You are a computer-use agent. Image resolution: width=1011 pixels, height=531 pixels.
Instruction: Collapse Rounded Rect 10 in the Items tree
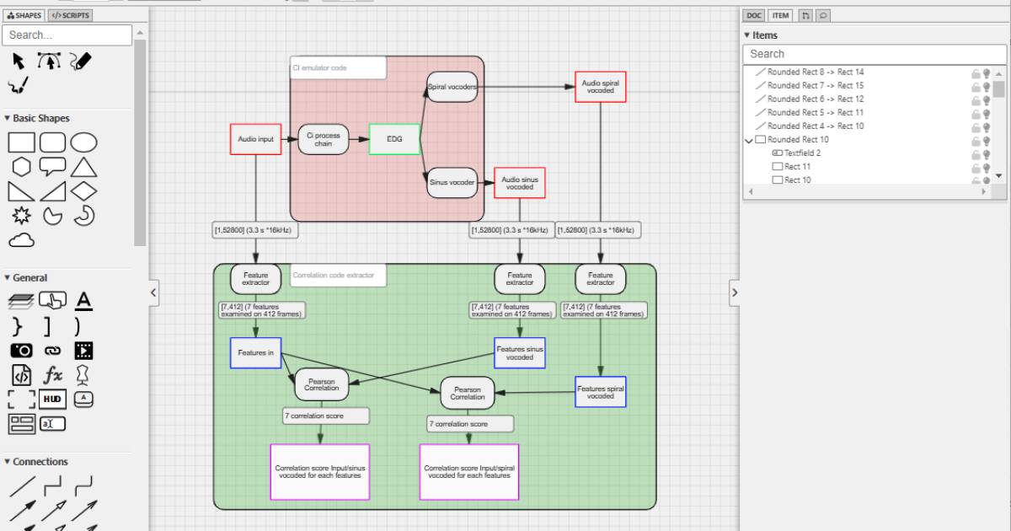pos(747,140)
